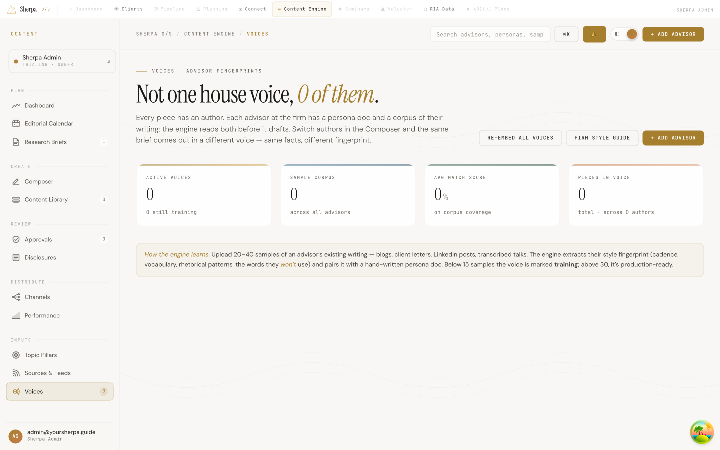Open the Valuator top nav tab
The width and height of the screenshot is (720, 450).
(396, 9)
